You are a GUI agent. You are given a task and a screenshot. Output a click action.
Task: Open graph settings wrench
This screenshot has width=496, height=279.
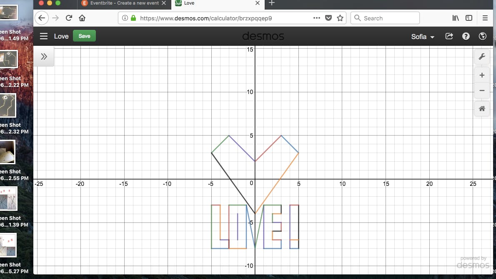(x=482, y=57)
